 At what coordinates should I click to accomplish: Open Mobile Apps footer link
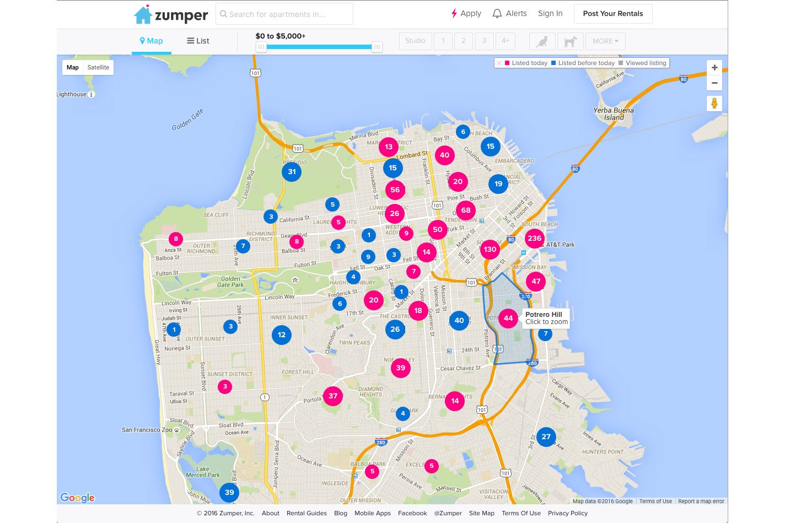373,513
